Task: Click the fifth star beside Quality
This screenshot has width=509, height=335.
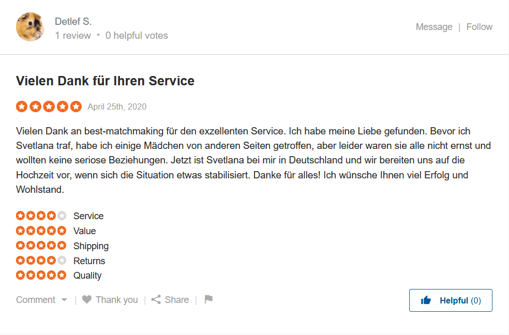Action: click(x=62, y=276)
